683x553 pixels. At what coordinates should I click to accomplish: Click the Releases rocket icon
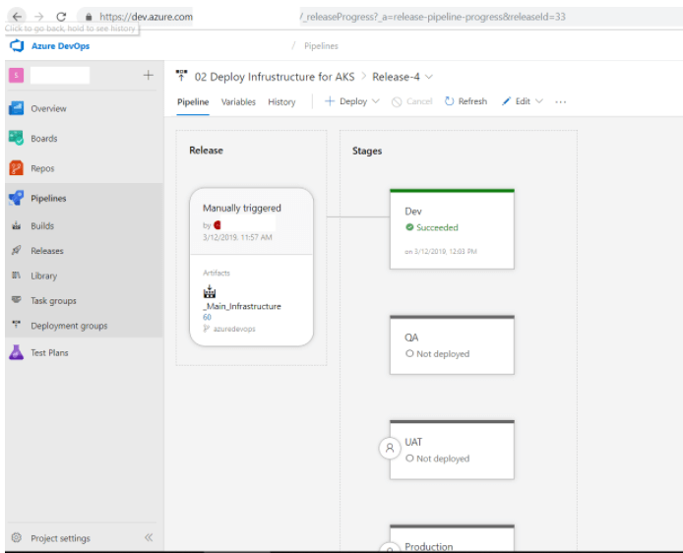(x=16, y=250)
